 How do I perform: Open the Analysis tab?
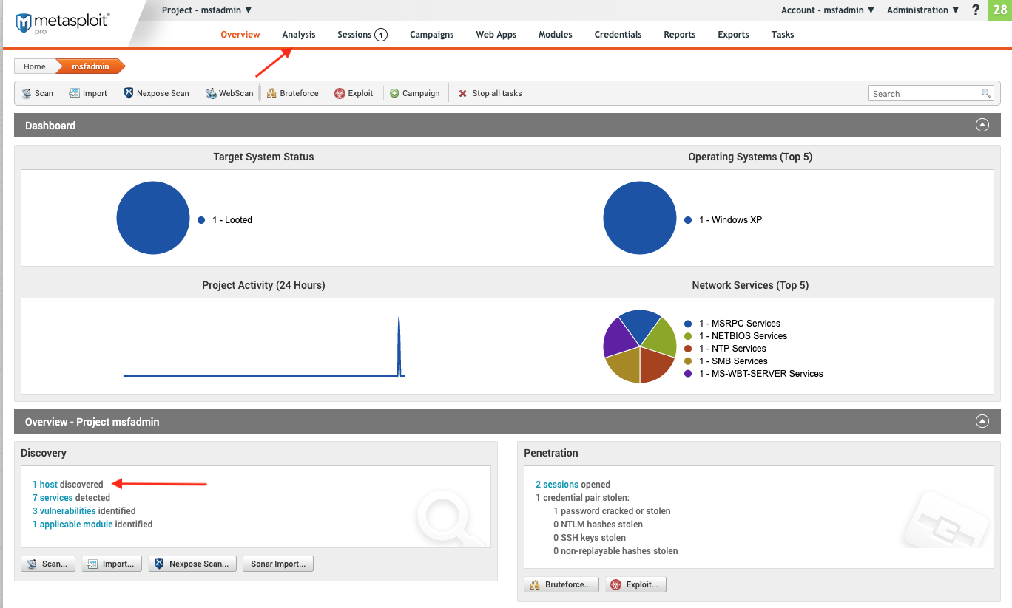click(x=299, y=35)
